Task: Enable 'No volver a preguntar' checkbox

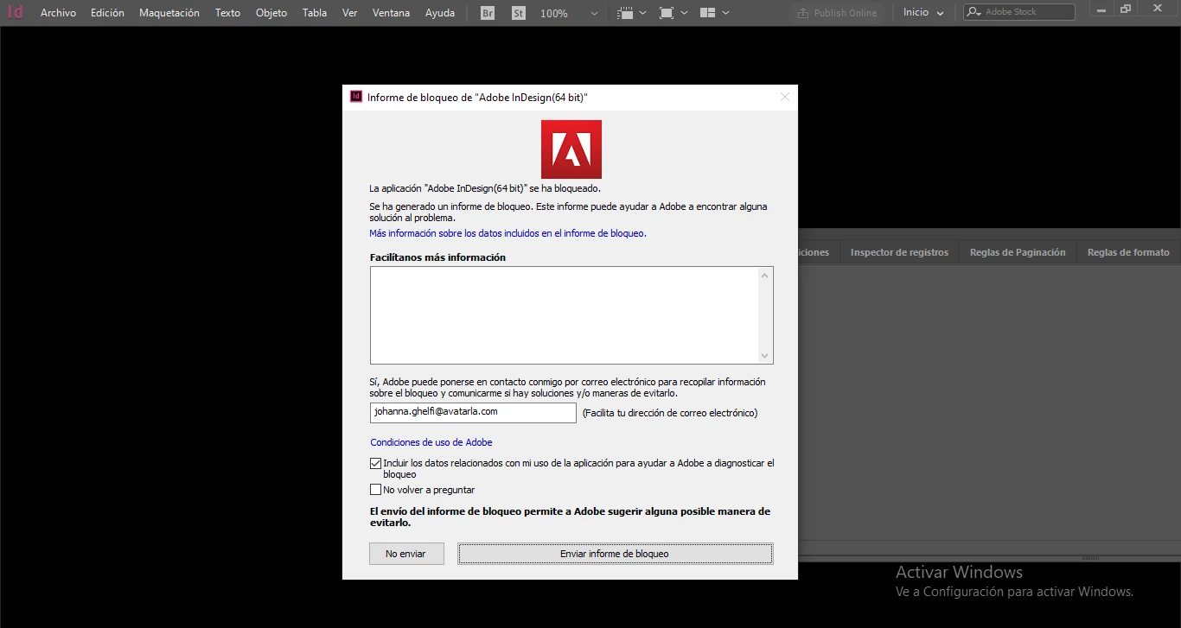Action: pos(375,490)
